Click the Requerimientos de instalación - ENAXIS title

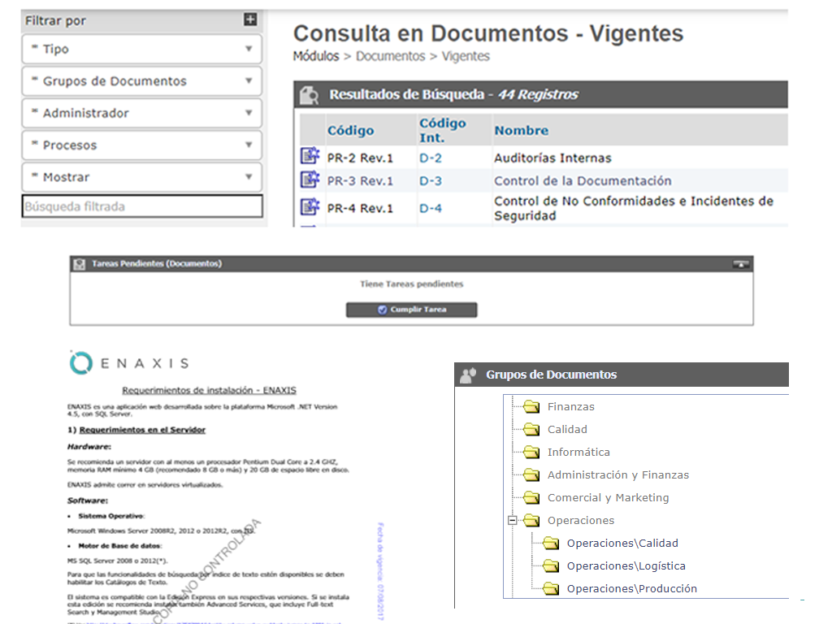209,391
